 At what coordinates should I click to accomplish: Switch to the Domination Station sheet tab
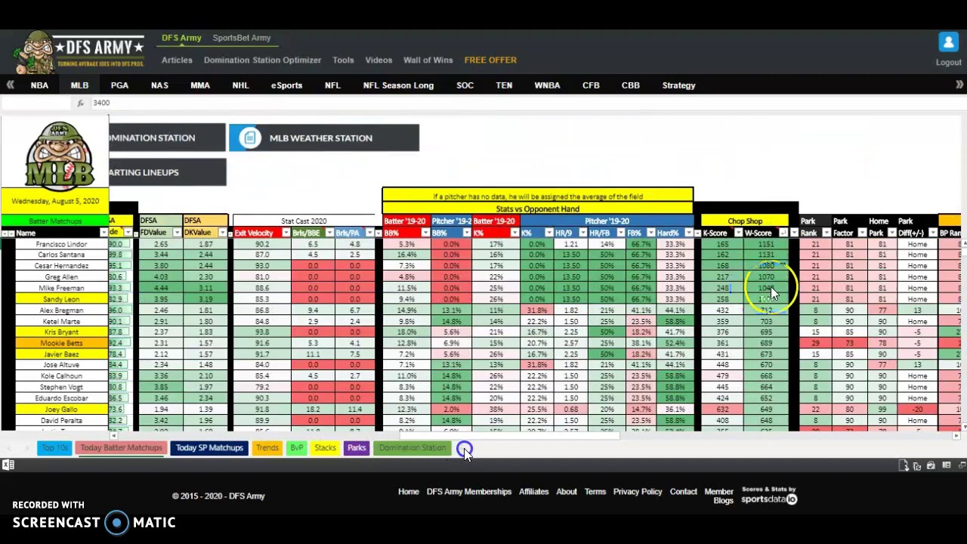point(412,448)
